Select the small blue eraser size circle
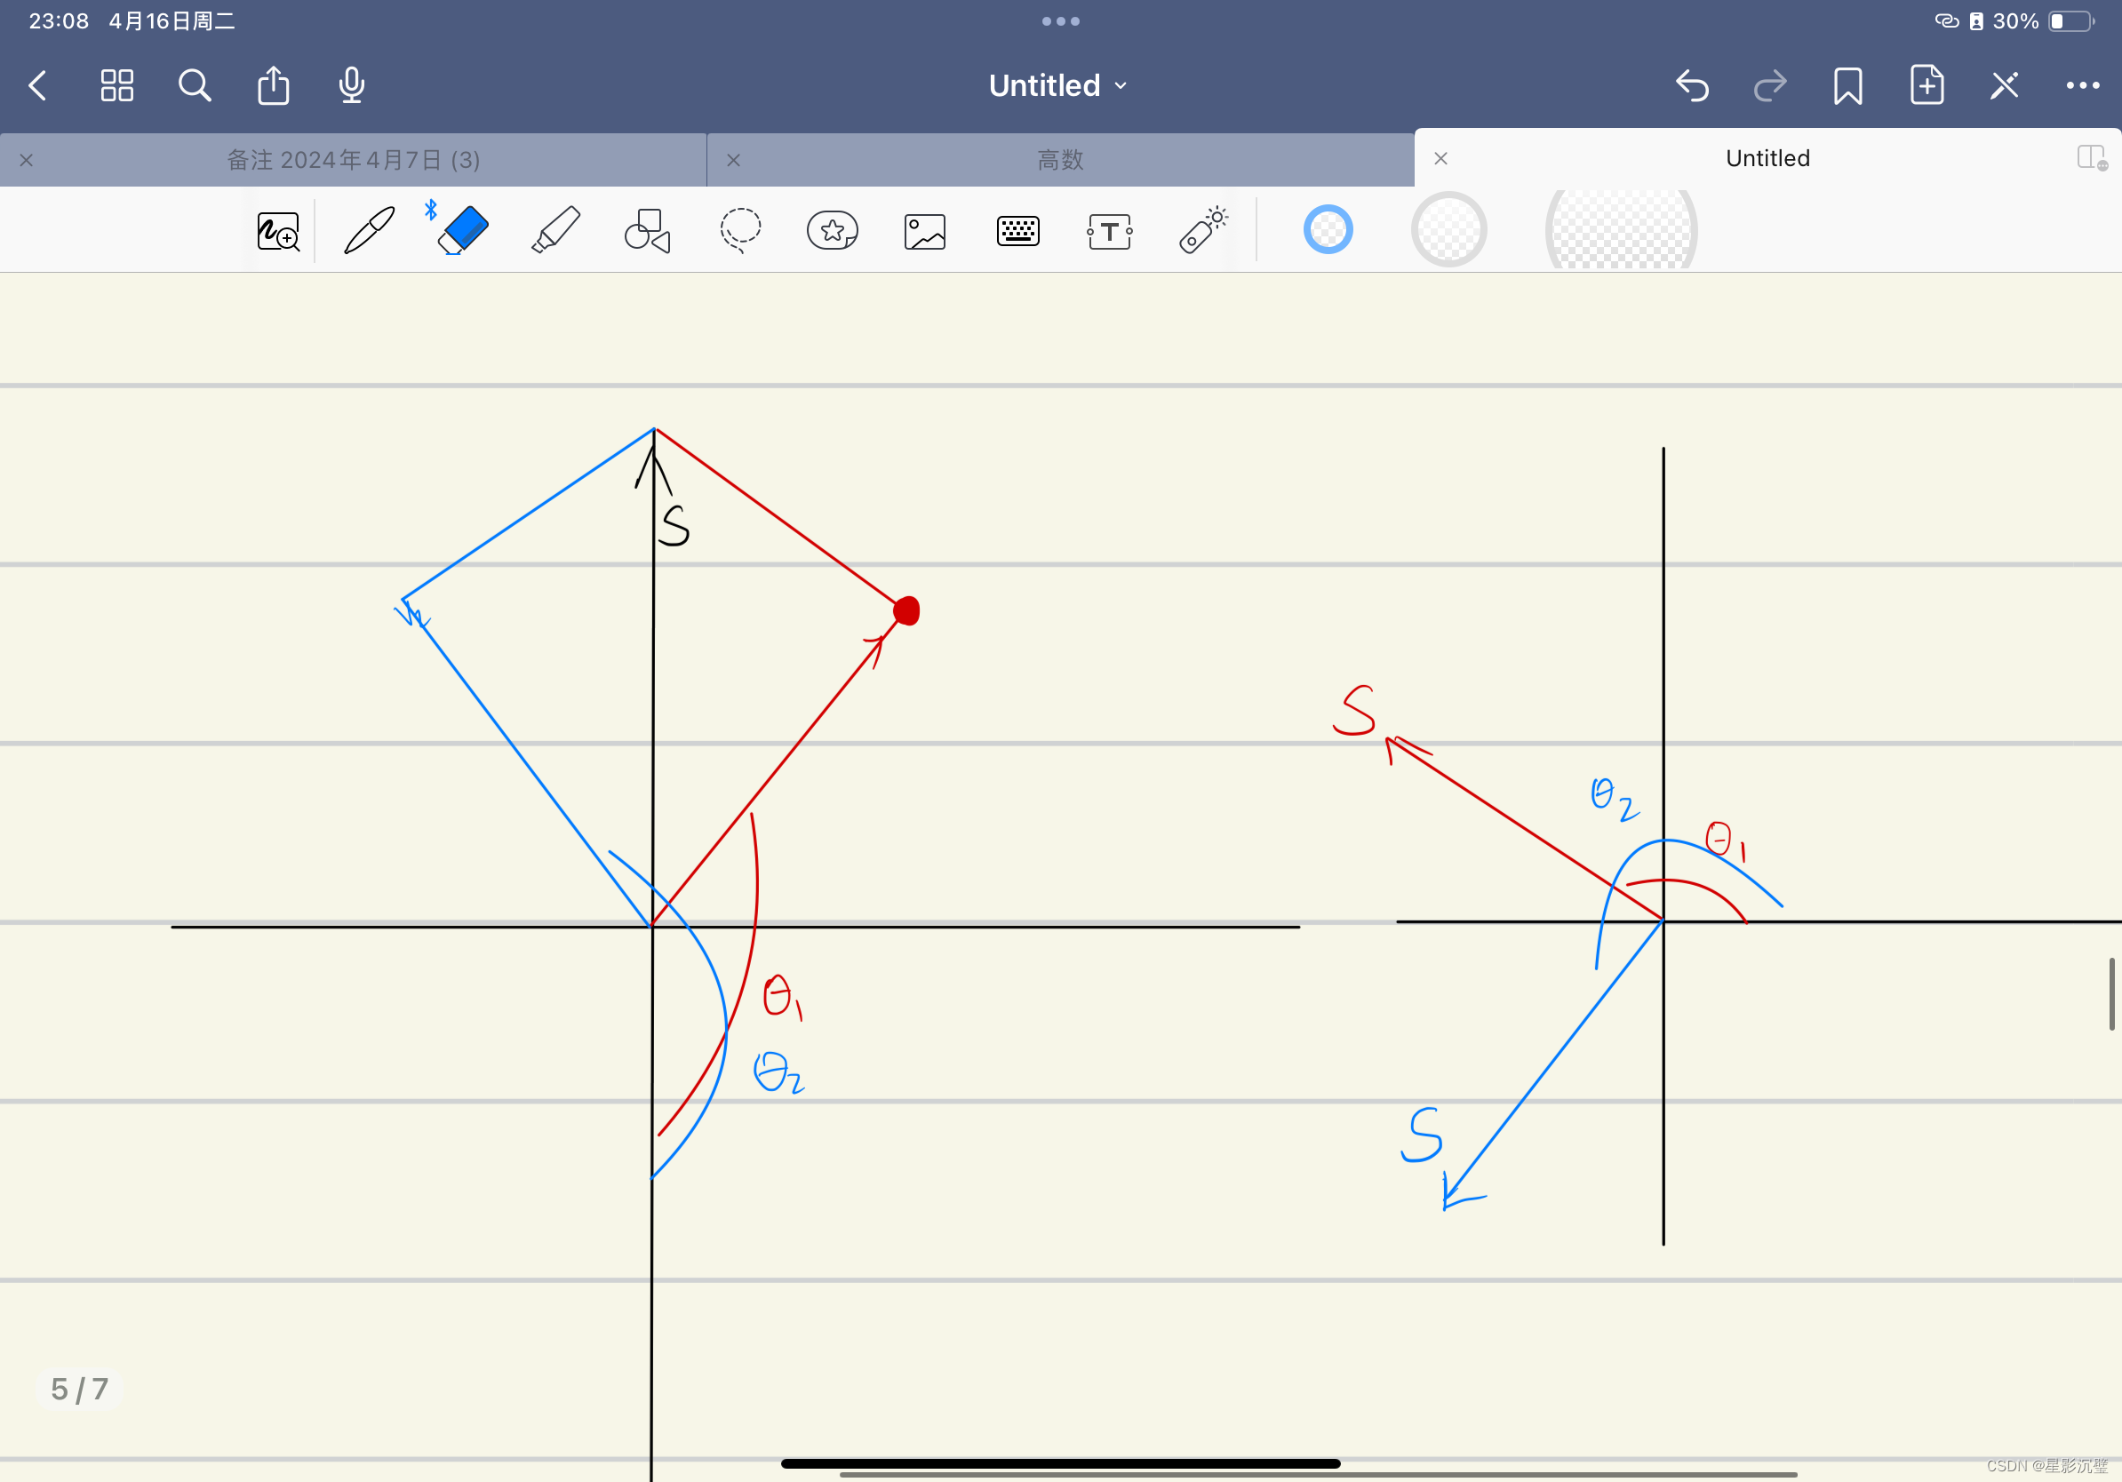 coord(1328,230)
